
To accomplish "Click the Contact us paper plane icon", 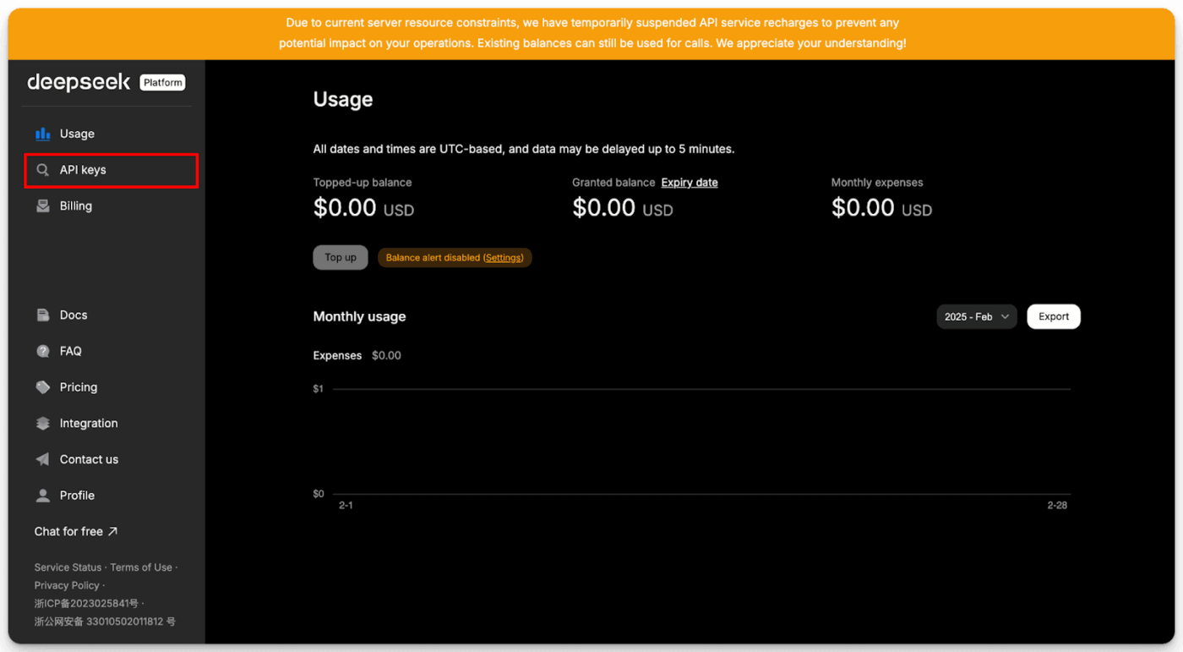I will tap(42, 459).
